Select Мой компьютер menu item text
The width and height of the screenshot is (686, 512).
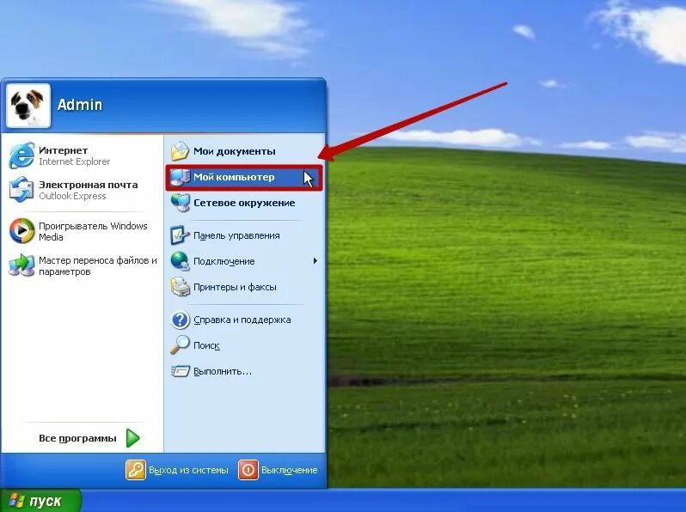tap(234, 177)
